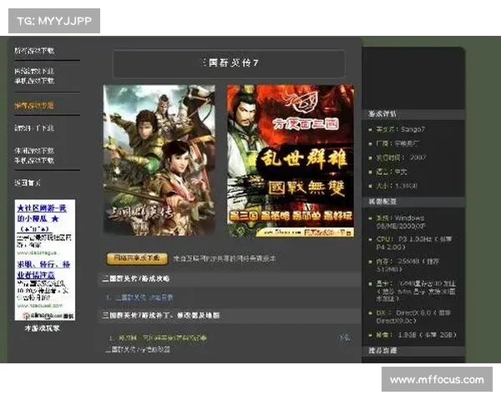
Task: Select the 大小 file size info row
Action: pyautogui.click(x=397, y=186)
